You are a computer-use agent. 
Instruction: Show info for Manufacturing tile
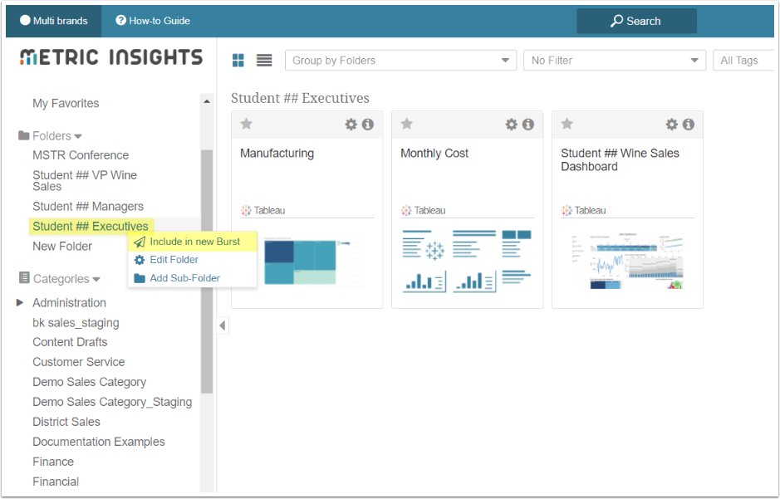pyautogui.click(x=368, y=125)
